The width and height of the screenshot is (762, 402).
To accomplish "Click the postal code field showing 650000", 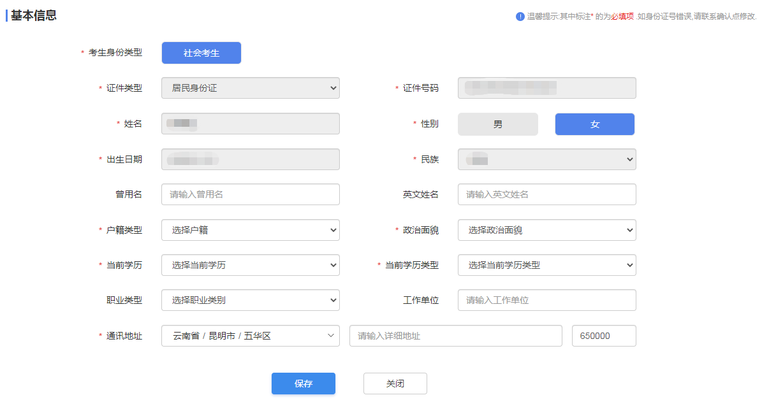I will (x=604, y=336).
